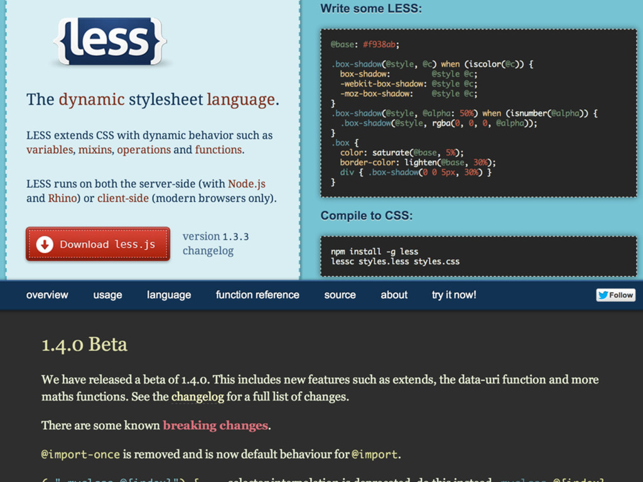Open the Node.js link
This screenshot has width=643, height=482.
pos(247,184)
